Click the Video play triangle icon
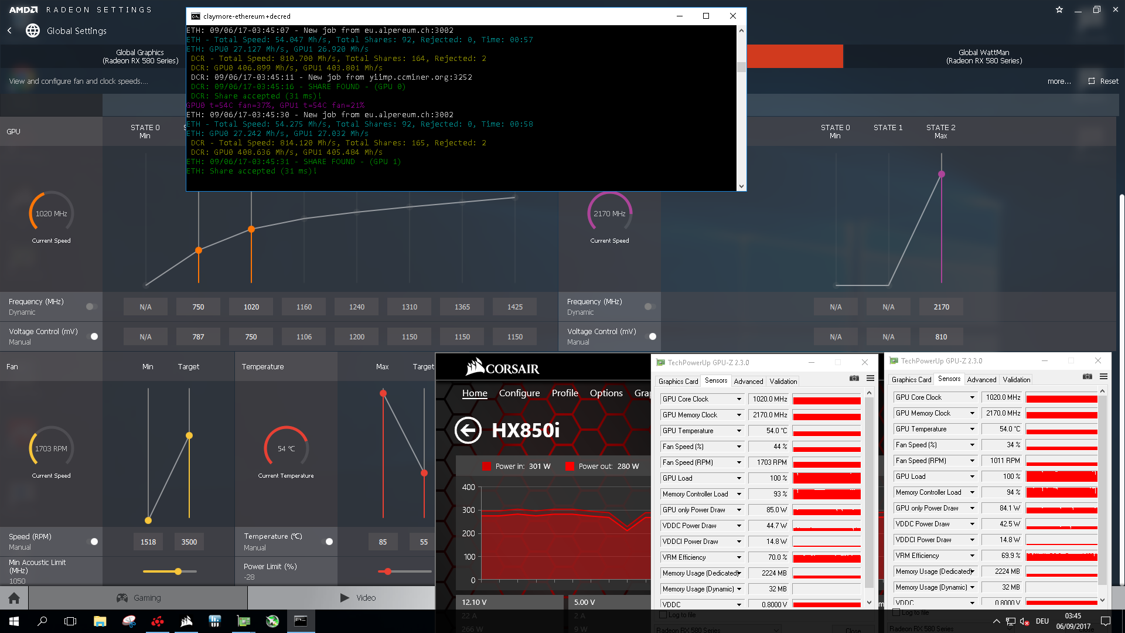 pos(345,598)
